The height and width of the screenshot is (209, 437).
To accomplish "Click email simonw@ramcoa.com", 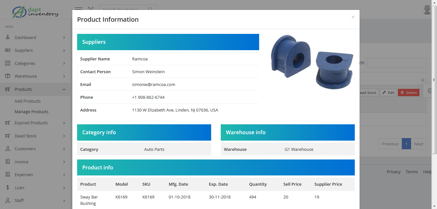I will click(154, 84).
